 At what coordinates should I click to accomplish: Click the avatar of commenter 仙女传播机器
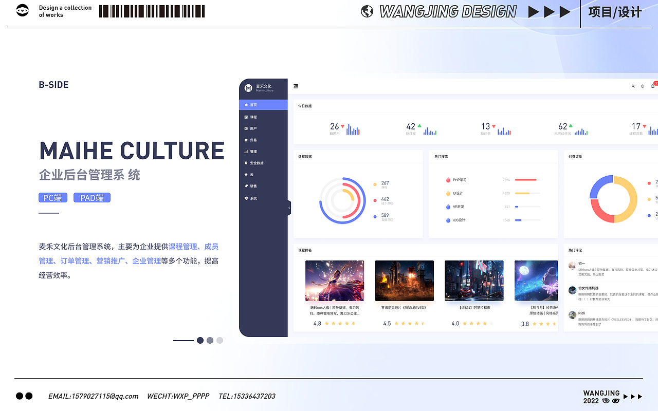[x=572, y=290]
